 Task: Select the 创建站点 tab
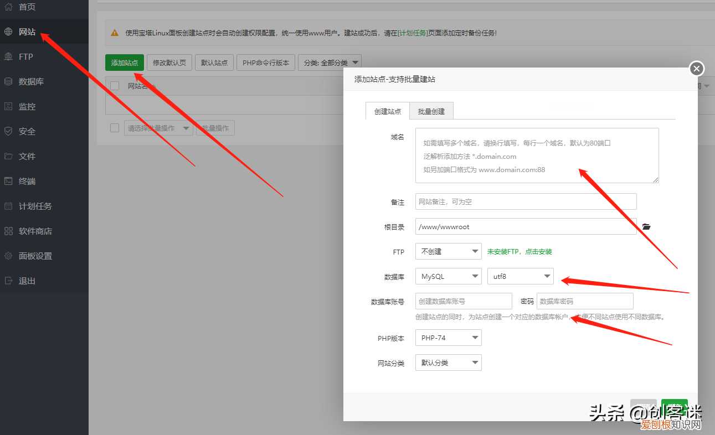[387, 111]
